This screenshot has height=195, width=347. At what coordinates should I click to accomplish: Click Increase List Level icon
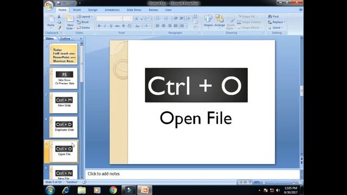pos(182,18)
